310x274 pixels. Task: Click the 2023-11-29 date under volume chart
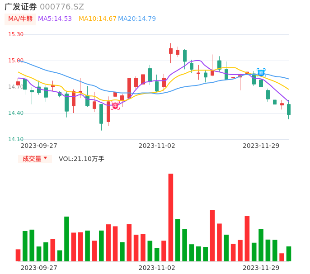[x=261, y=268]
